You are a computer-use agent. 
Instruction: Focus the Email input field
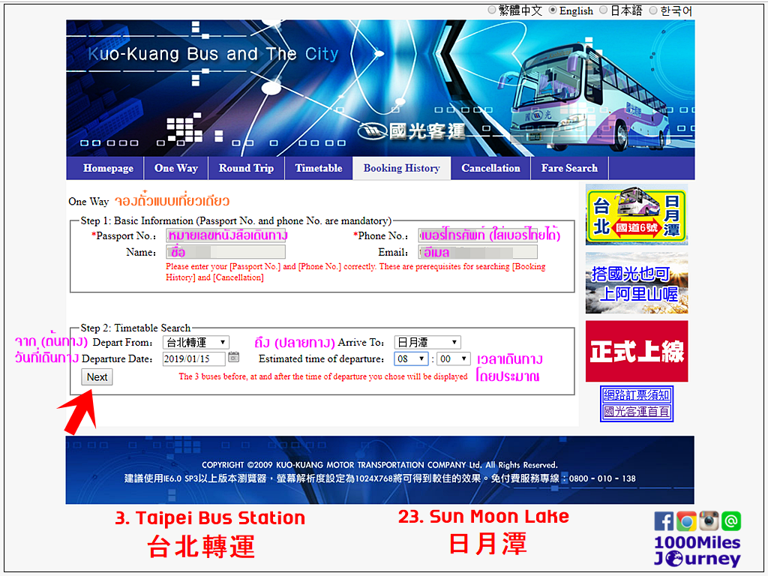tap(478, 252)
